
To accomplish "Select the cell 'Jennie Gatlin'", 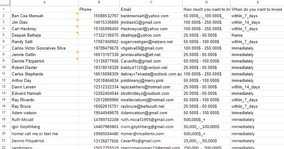I will click(x=44, y=55).
